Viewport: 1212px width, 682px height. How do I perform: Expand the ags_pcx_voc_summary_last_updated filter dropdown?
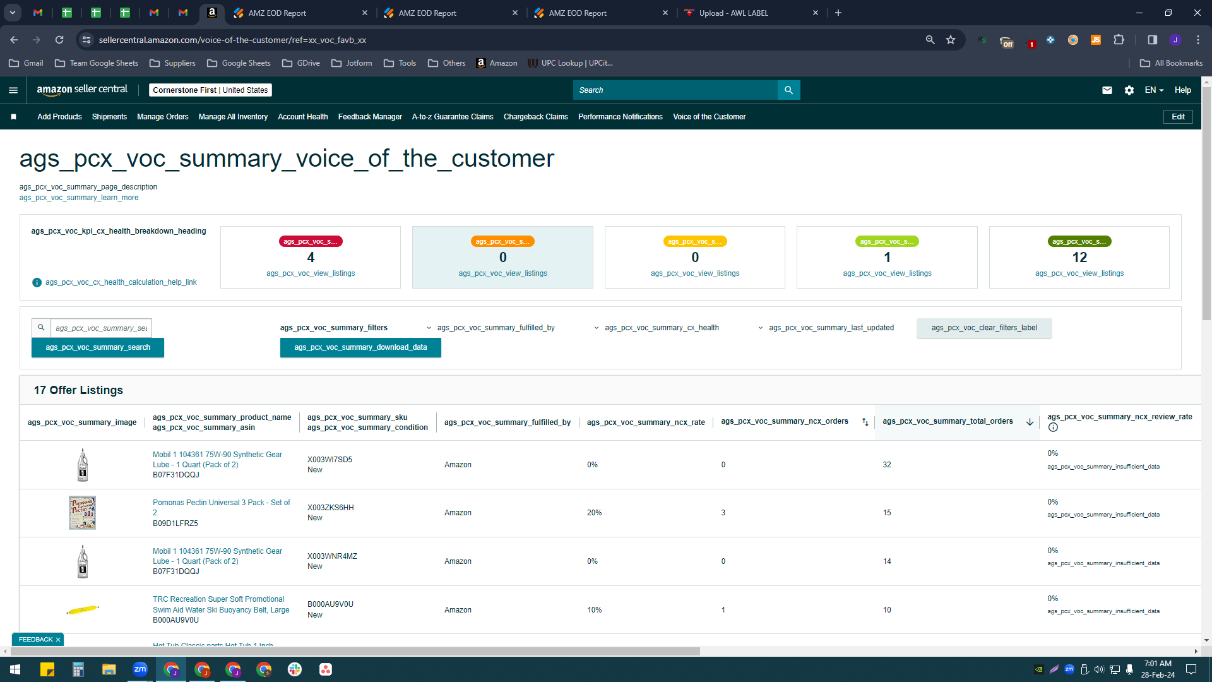(x=826, y=328)
